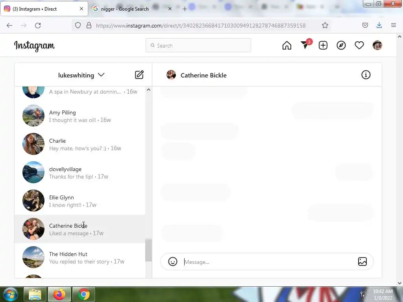Switch to Instagram Direct tab
The height and width of the screenshot is (302, 403).
pos(44,9)
